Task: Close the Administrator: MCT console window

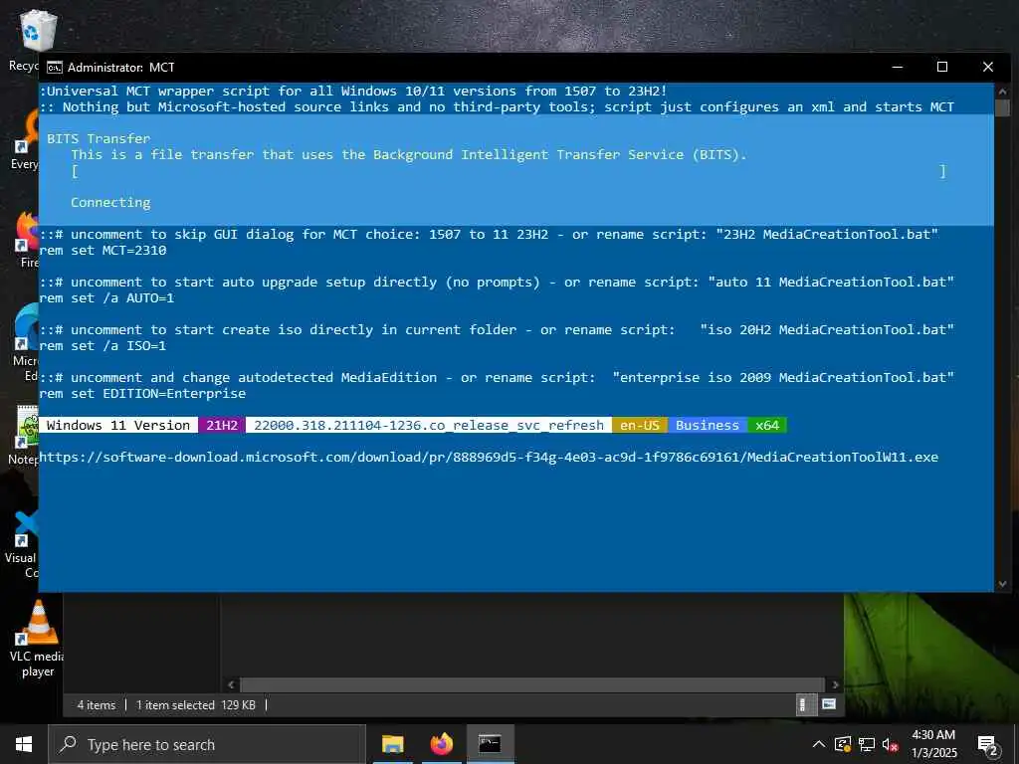Action: pyautogui.click(x=988, y=67)
